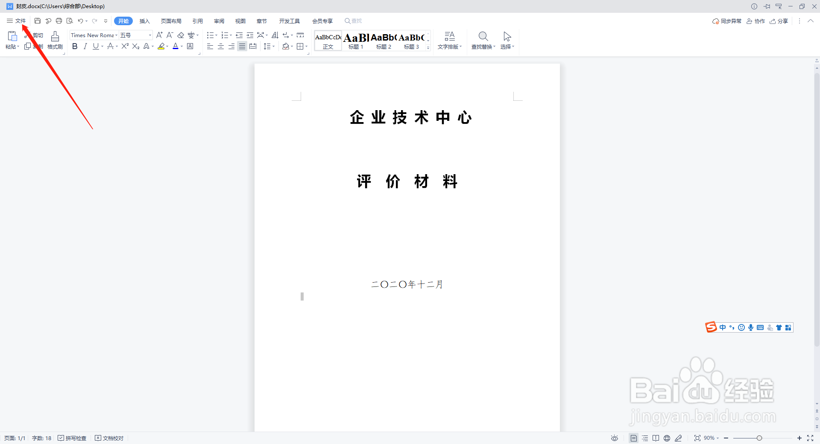Screen dimensions: 820x444
Task: Click the Undo arrow icon
Action: point(80,21)
